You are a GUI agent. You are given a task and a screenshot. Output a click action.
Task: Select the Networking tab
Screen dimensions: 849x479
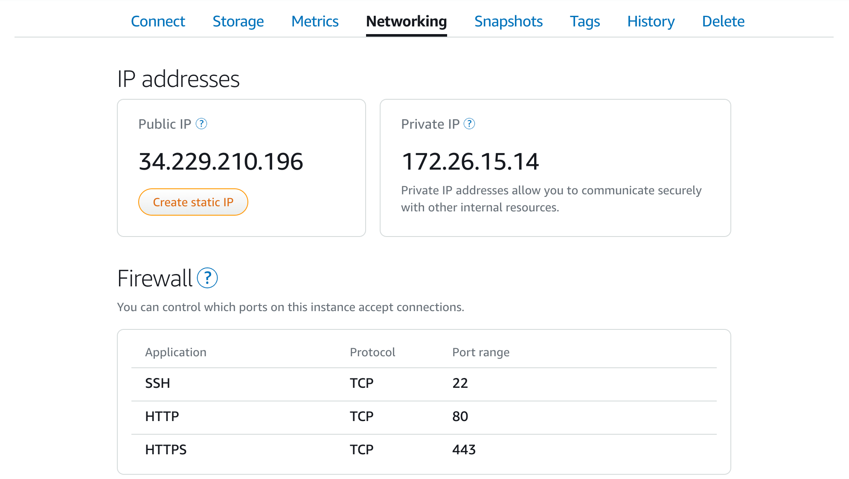click(406, 21)
